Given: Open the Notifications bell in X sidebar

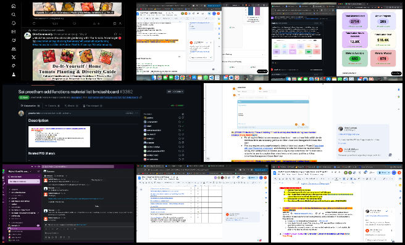Looking at the screenshot, I should pyautogui.click(x=14, y=23).
